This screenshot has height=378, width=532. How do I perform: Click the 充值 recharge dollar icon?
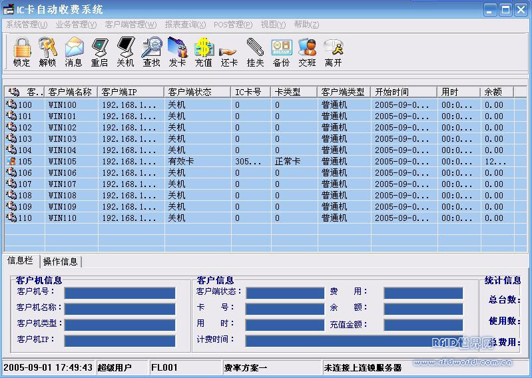[204, 47]
